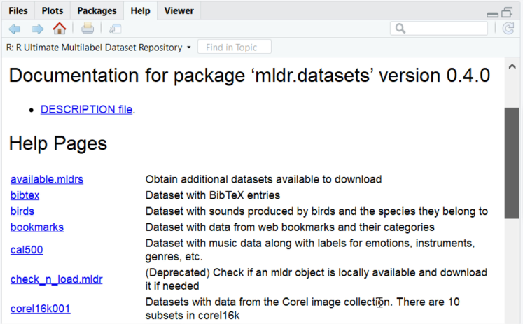Click the Find in Topic field

pos(235,48)
